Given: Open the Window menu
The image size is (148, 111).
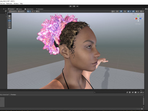Looking at the screenshot, I should 16,3.
